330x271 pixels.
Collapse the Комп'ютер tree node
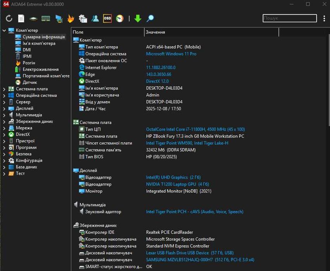tap(4, 31)
